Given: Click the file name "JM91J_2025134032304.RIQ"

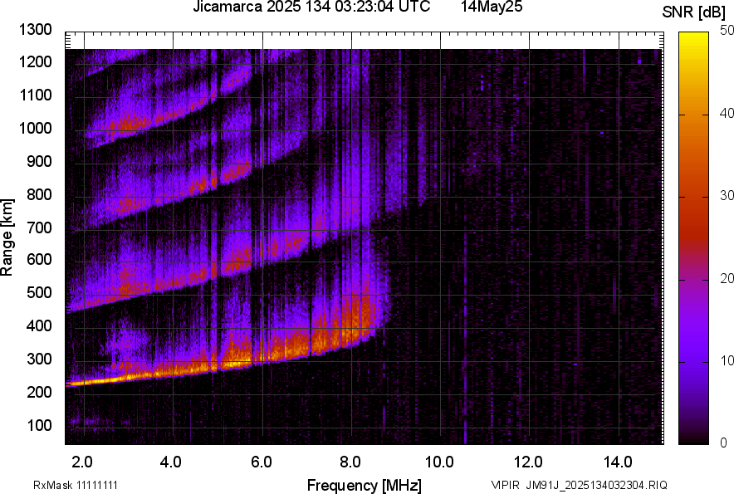Looking at the screenshot, I should point(596,485).
